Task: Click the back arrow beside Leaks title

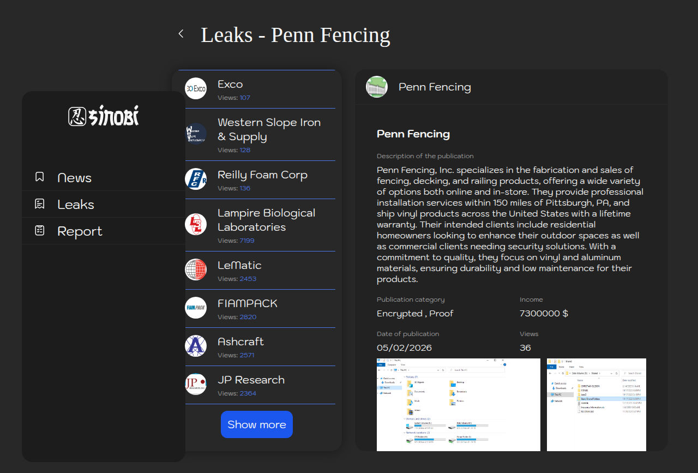Action: point(181,34)
